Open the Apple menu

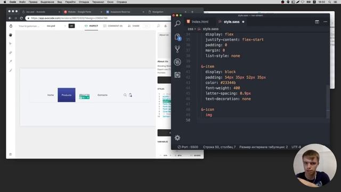tap(5, 2)
